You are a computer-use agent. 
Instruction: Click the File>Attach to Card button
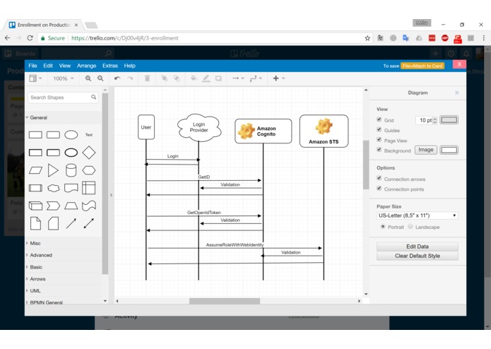coord(422,66)
